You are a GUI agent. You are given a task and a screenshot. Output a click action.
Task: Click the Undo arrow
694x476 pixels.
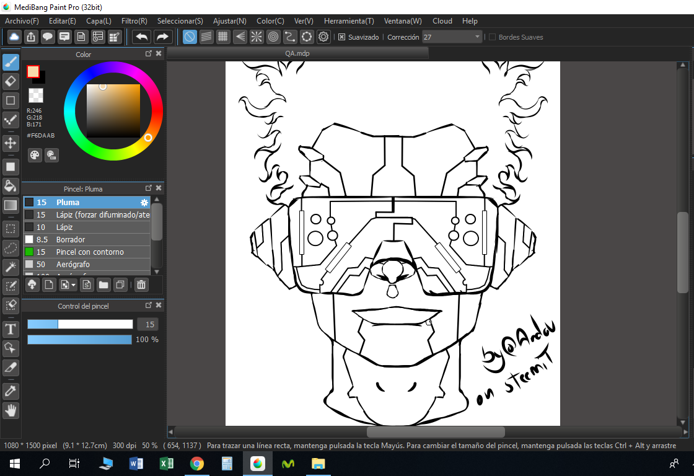point(142,37)
